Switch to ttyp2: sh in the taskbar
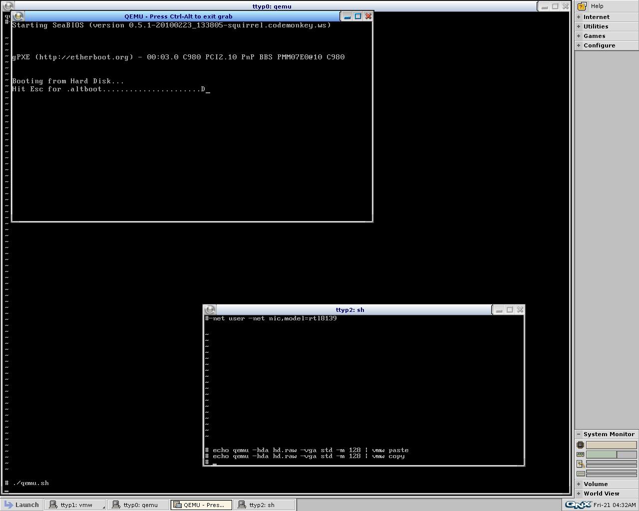The width and height of the screenshot is (639, 511). click(265, 505)
